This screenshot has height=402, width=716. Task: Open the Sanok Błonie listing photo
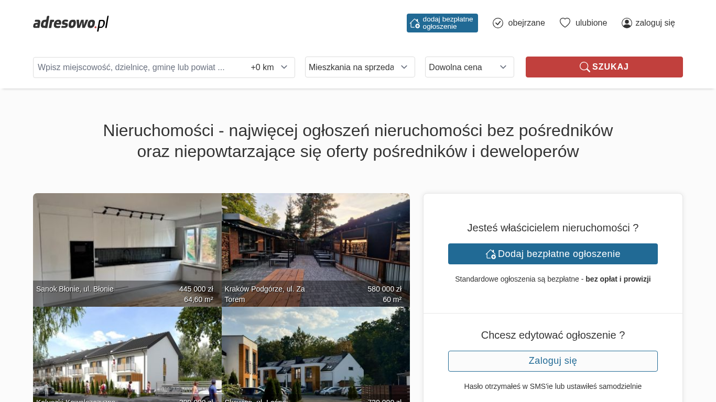(x=127, y=241)
